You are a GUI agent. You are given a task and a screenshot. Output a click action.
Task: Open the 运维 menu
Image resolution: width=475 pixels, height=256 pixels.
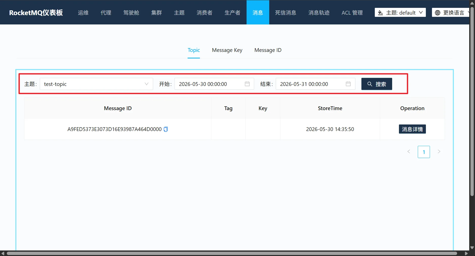click(83, 12)
